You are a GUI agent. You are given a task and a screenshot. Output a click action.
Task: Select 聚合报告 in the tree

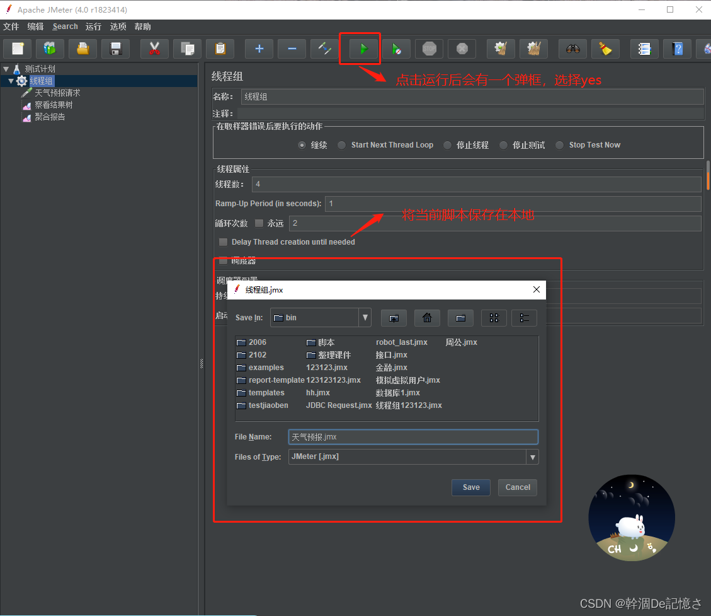[50, 117]
